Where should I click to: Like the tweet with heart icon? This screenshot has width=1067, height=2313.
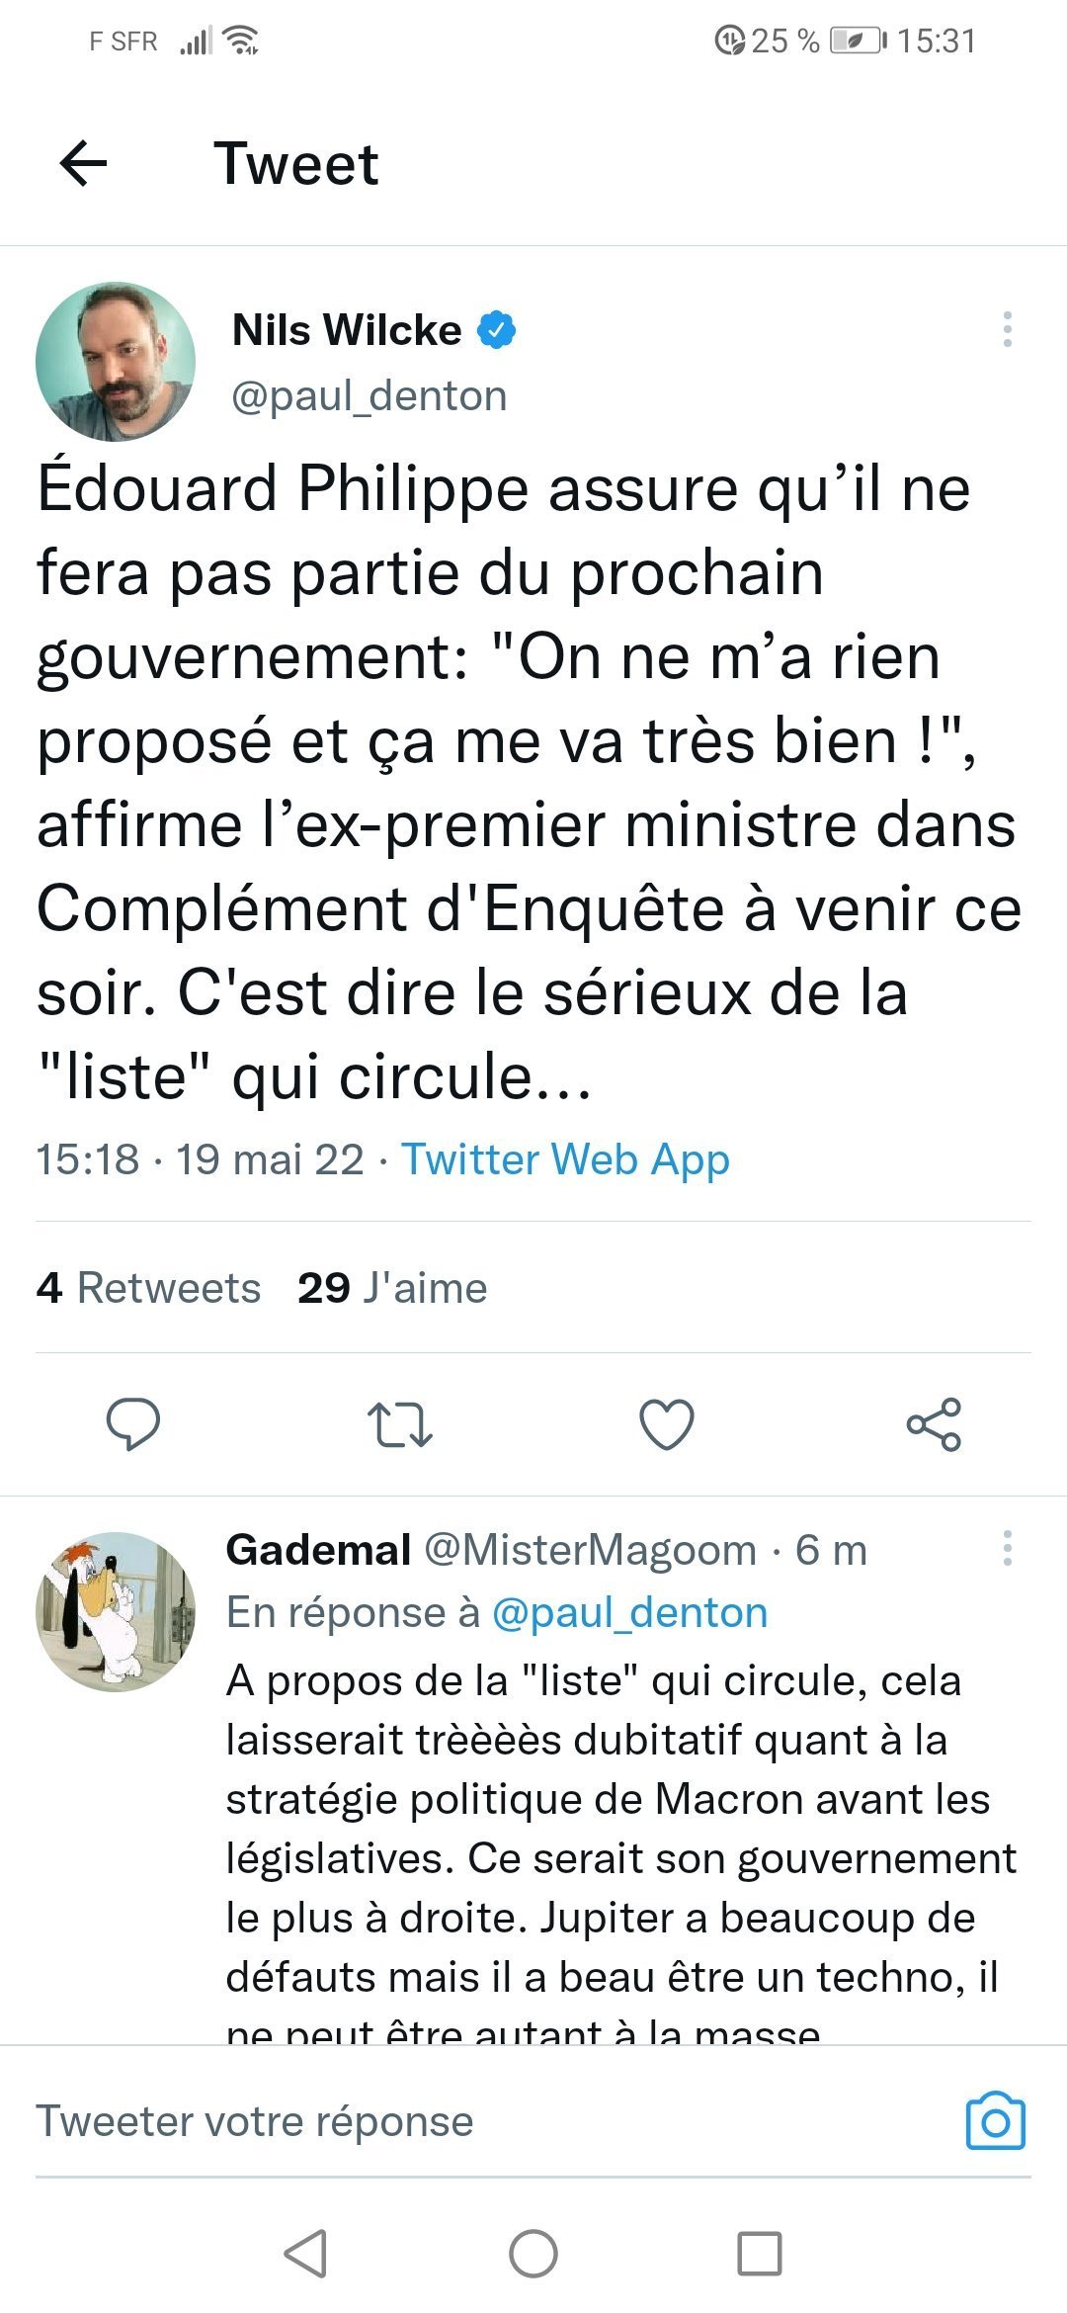[x=667, y=1424]
